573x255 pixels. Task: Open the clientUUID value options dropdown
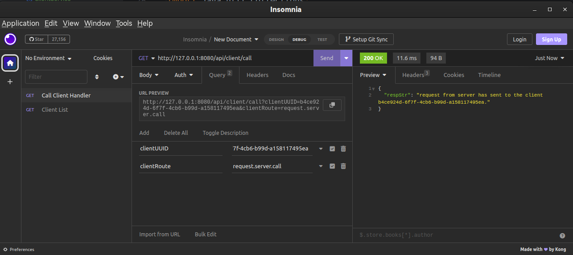[x=321, y=149]
